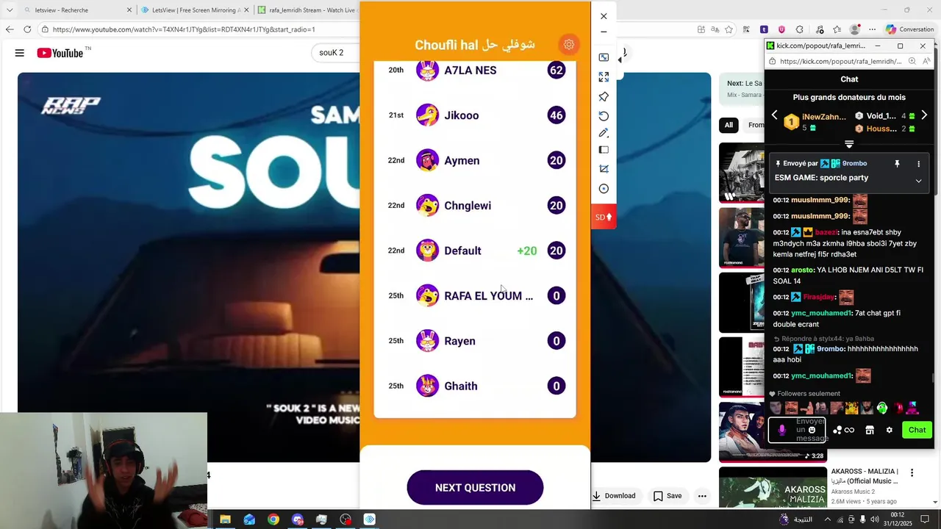Bookmark this page with star icon
The width and height of the screenshot is (941, 529).
tap(729, 29)
